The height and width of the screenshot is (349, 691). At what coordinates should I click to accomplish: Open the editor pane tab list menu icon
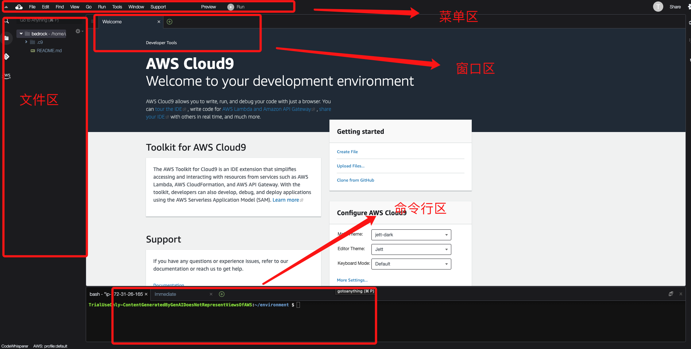point(92,22)
